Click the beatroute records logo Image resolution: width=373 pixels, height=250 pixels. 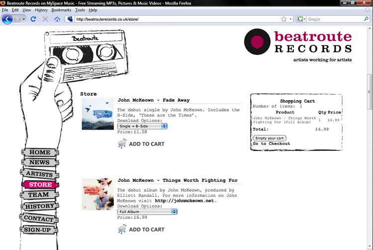[x=298, y=42]
